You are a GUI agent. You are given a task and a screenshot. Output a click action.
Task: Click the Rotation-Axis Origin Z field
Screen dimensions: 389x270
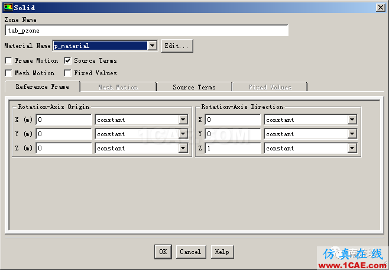coord(64,148)
